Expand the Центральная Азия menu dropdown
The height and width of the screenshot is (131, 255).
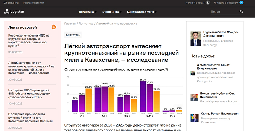142,12
